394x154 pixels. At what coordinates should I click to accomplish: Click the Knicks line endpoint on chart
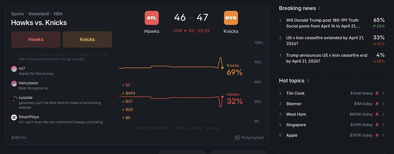pyautogui.click(x=222, y=68)
